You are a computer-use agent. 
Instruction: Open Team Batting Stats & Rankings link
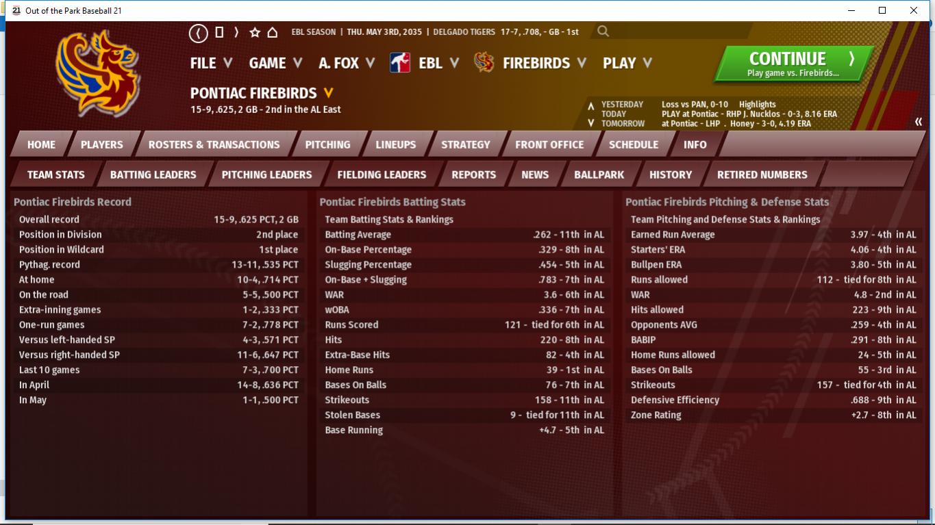coord(389,220)
